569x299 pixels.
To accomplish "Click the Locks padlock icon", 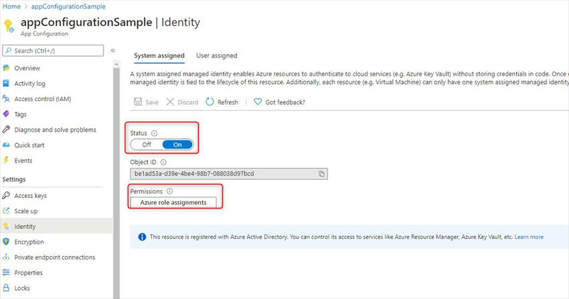I will point(6,288).
